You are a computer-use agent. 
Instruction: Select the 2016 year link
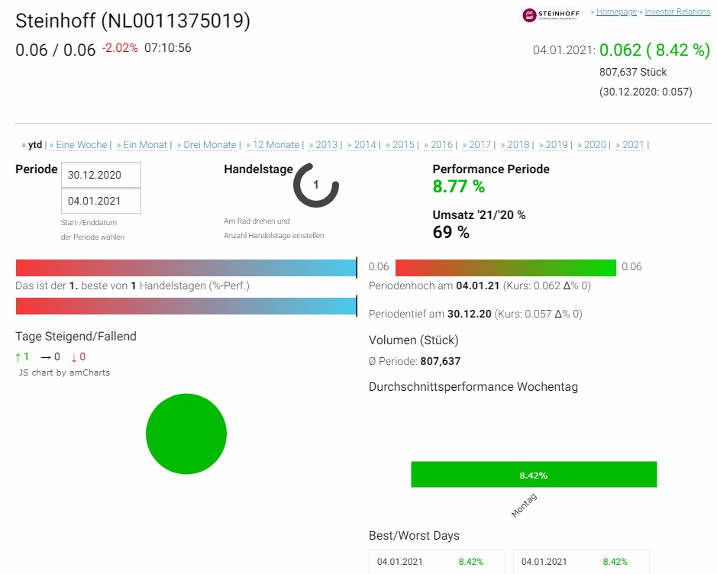[441, 145]
